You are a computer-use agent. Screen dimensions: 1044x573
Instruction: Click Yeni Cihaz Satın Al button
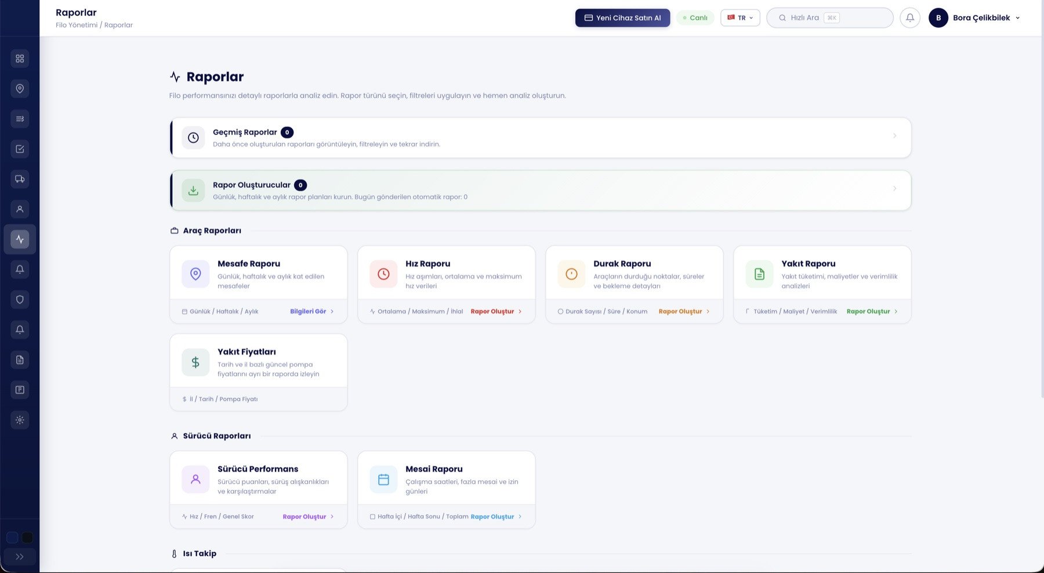[622, 18]
